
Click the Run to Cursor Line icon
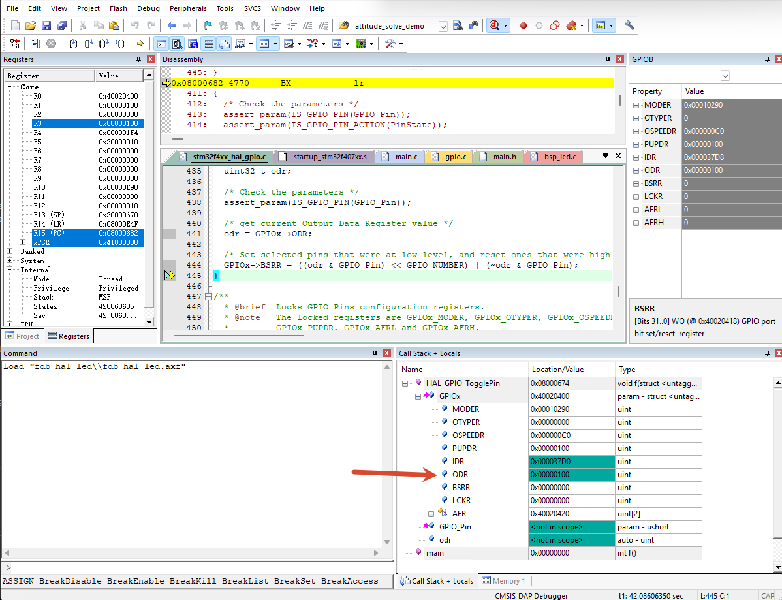[x=119, y=44]
